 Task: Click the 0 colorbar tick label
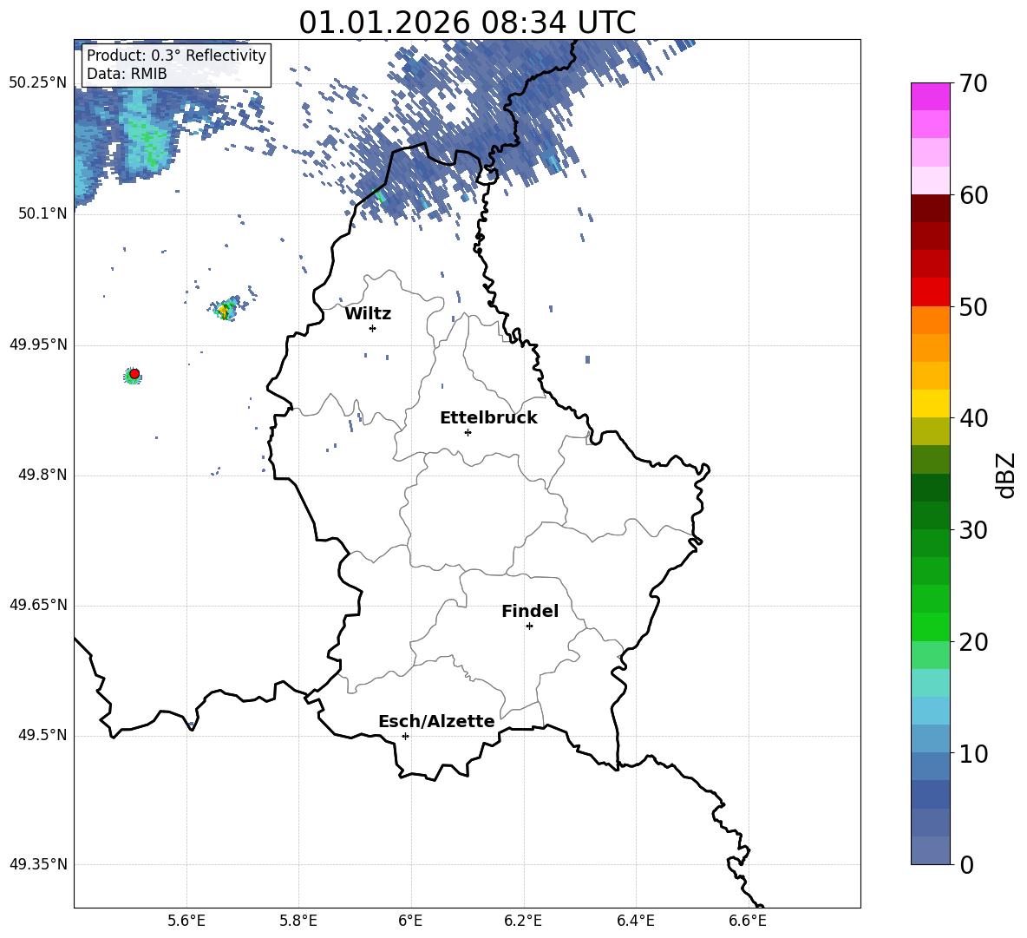click(967, 865)
